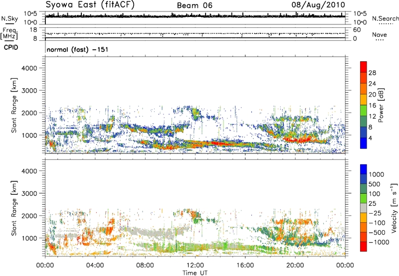Screen dimensions: 399x276
Task: Click the '16:00' time axis tick label
Action: coord(245,266)
